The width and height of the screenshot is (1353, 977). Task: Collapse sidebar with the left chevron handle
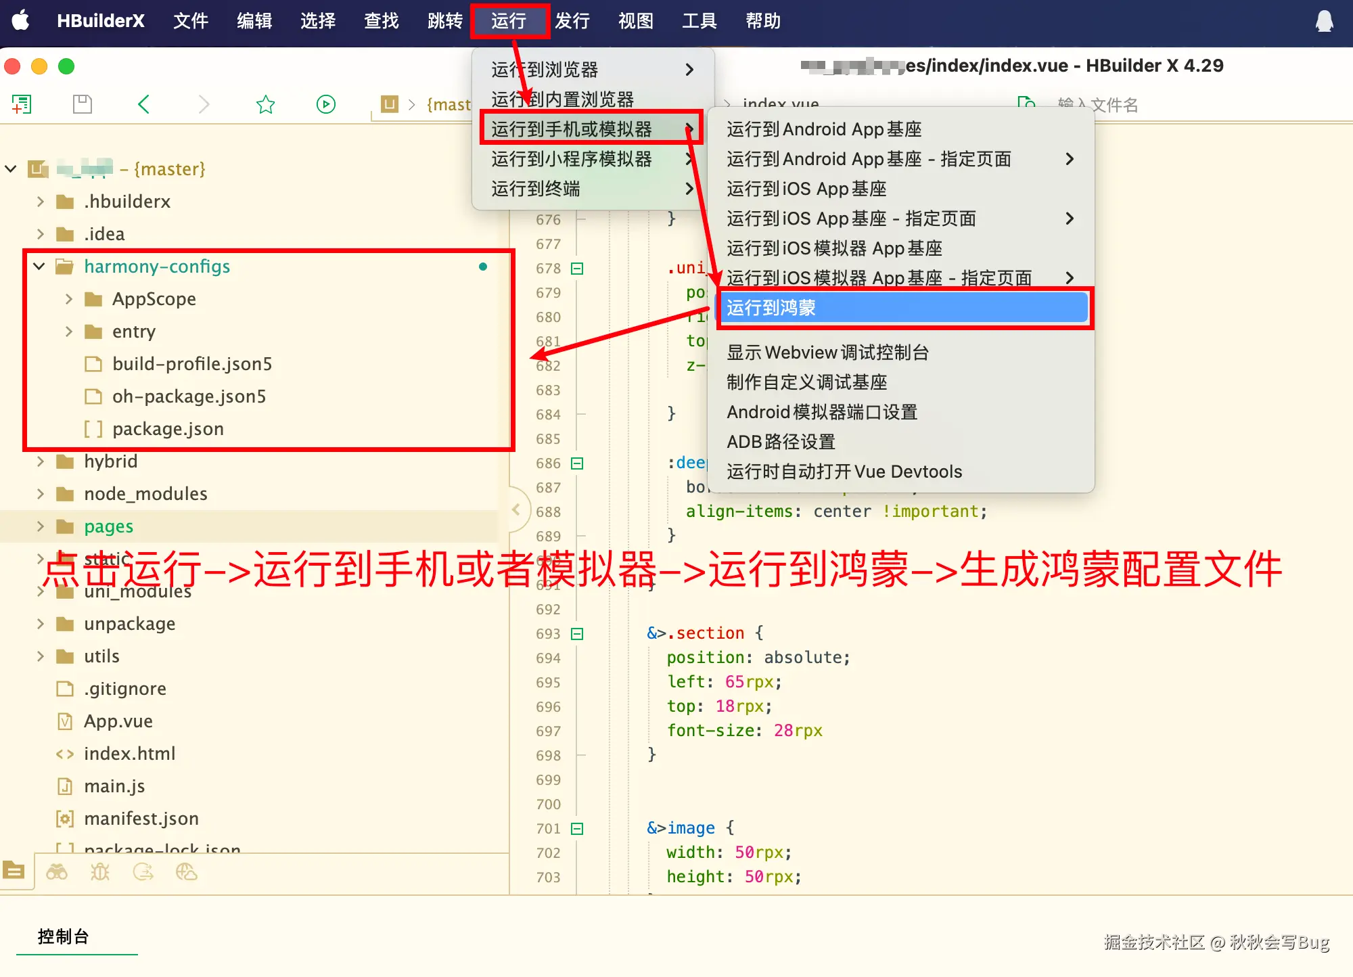[515, 510]
